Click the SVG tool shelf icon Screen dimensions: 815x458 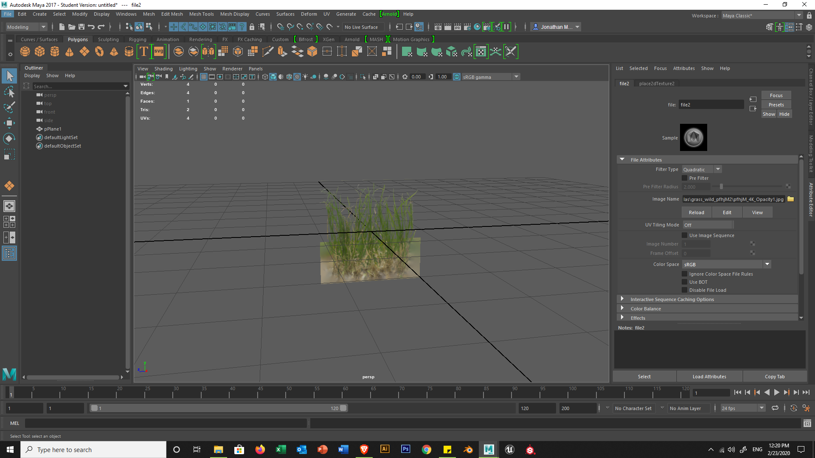coord(159,52)
